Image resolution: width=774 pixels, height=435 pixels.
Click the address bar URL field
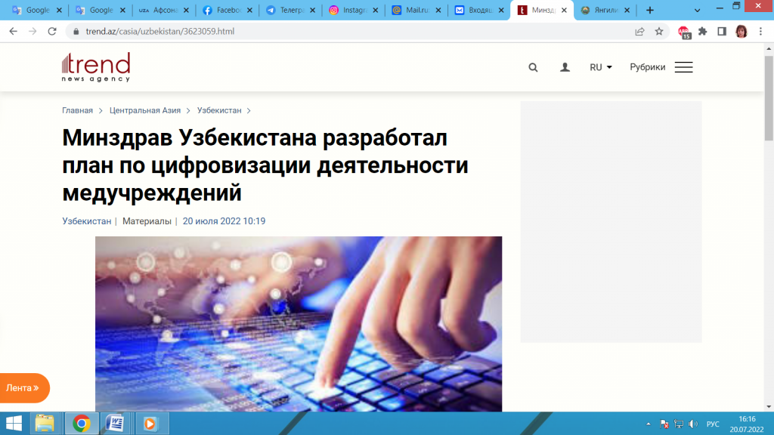[340, 31]
